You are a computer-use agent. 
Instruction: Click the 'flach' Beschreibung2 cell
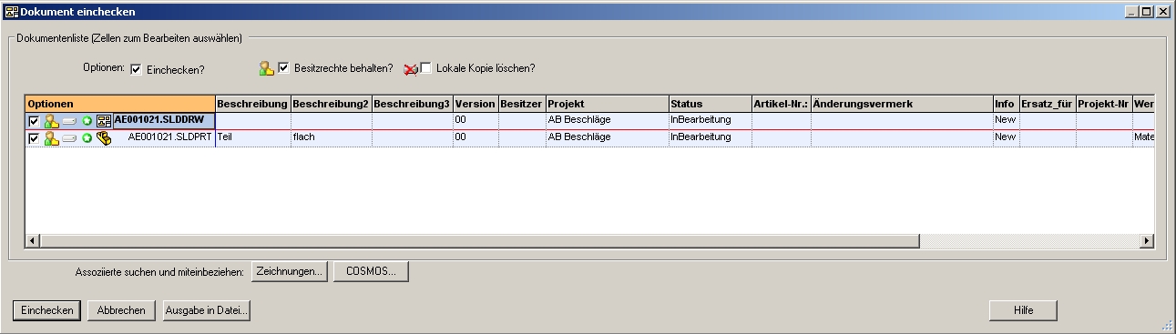pos(331,137)
